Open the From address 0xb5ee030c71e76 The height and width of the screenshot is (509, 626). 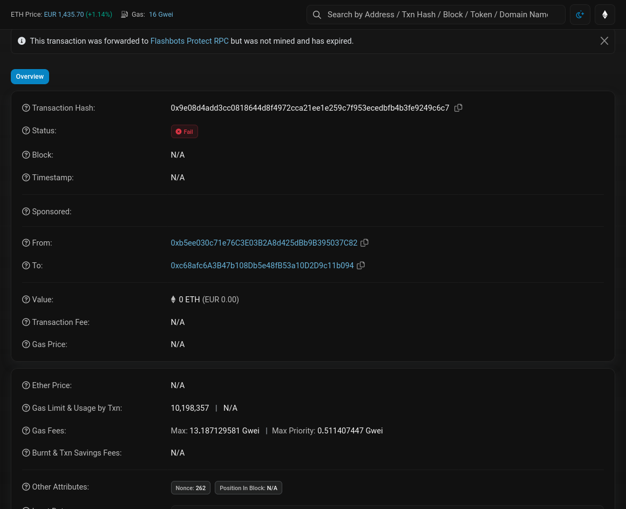[x=264, y=243]
